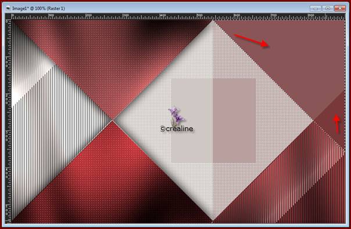Select the Image1 @ 100% (Raster 1) title bar
The image size is (351, 229).
(157, 9)
